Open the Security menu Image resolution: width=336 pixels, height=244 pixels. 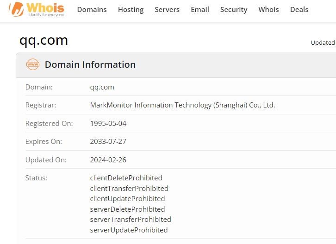pos(234,10)
